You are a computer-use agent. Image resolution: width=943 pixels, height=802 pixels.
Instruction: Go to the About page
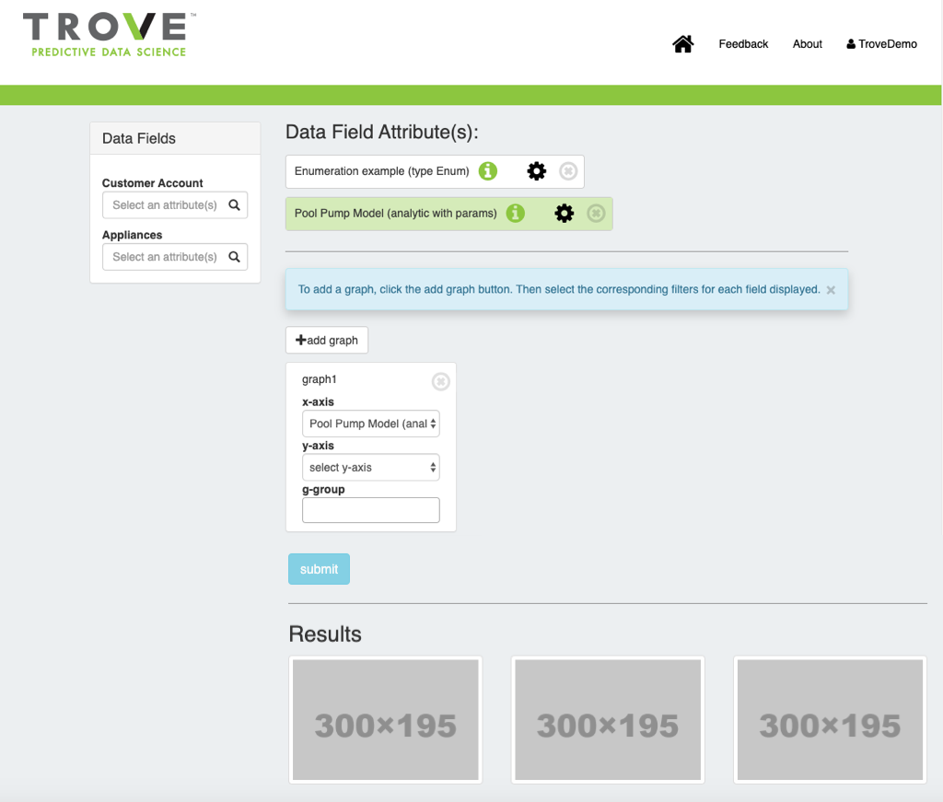(x=807, y=44)
